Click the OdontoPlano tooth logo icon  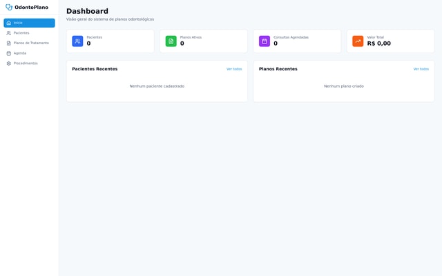click(9, 8)
